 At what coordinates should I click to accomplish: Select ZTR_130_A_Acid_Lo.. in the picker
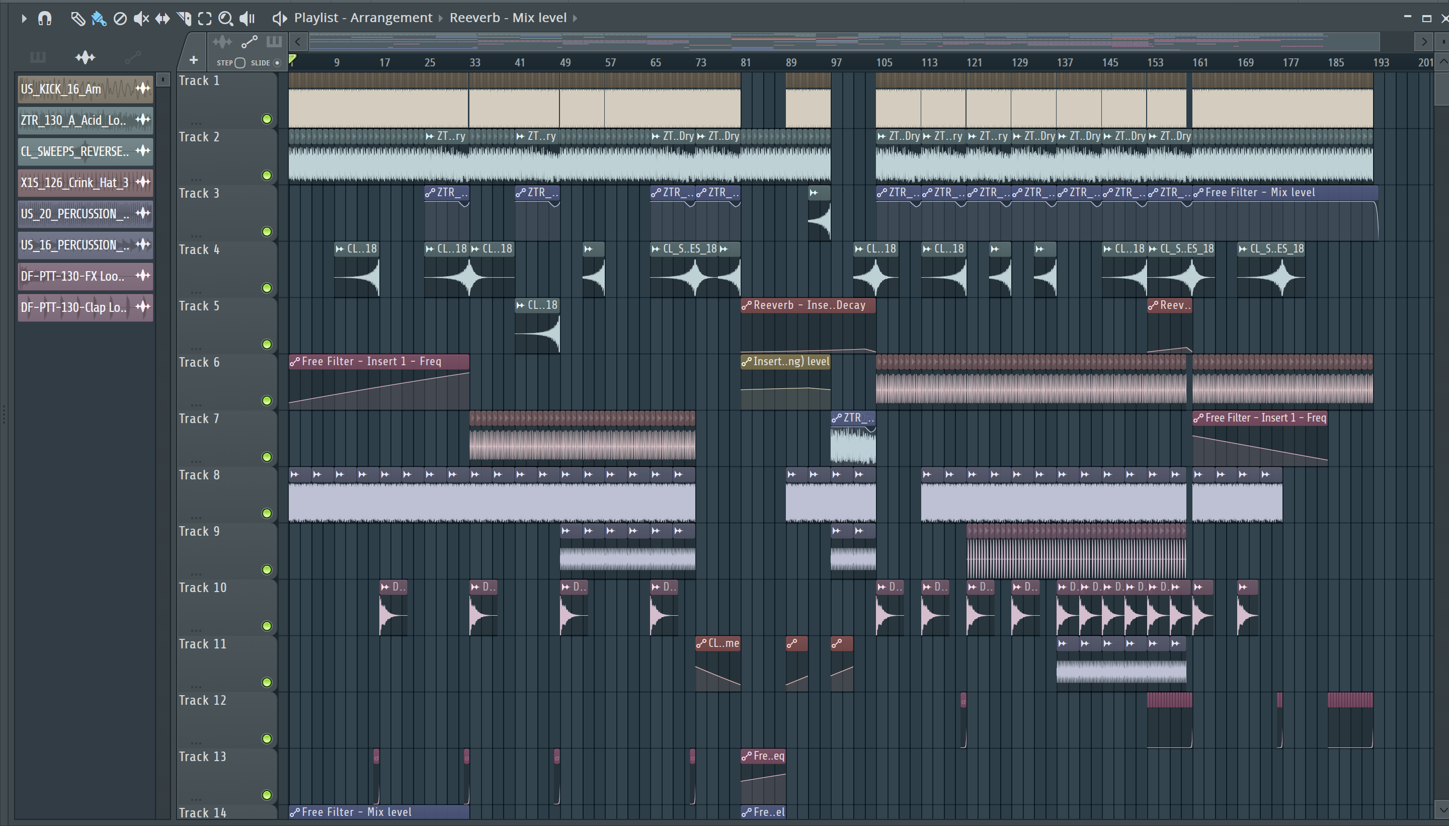coord(85,120)
